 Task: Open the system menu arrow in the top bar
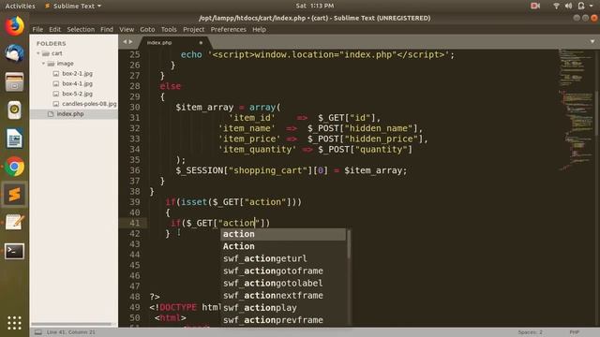[x=592, y=7]
